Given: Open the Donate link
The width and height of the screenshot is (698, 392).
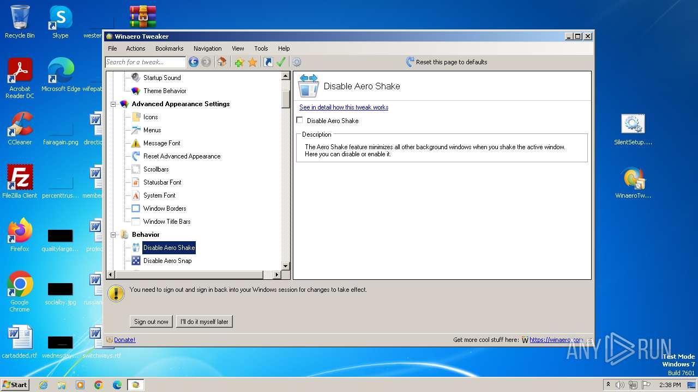Looking at the screenshot, I should tap(124, 340).
